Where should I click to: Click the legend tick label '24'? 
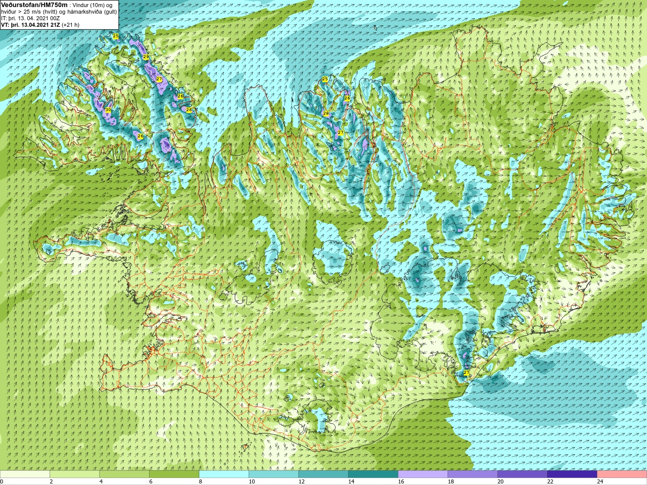pos(600,482)
